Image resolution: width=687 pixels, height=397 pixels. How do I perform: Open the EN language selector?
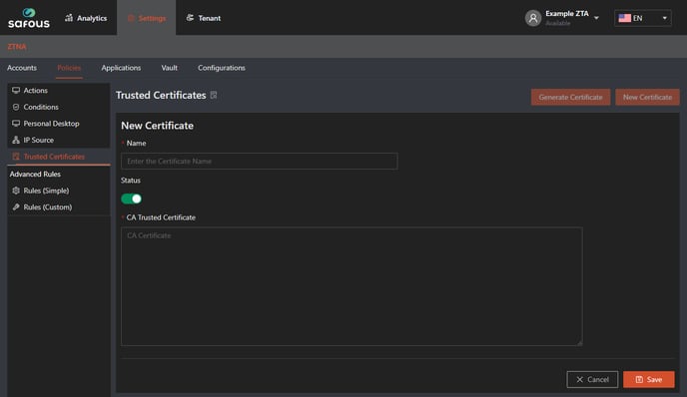point(643,18)
